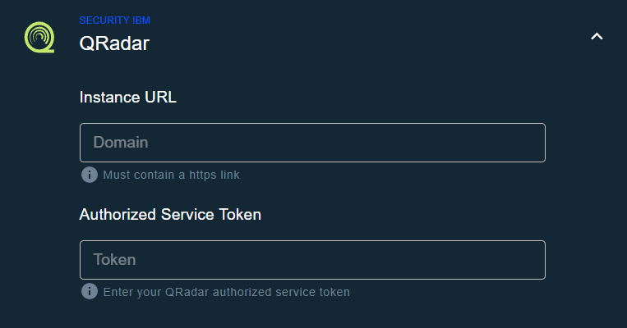Image resolution: width=627 pixels, height=328 pixels.
Task: Select the circular radar logo beside QRadar
Action: click(x=39, y=37)
